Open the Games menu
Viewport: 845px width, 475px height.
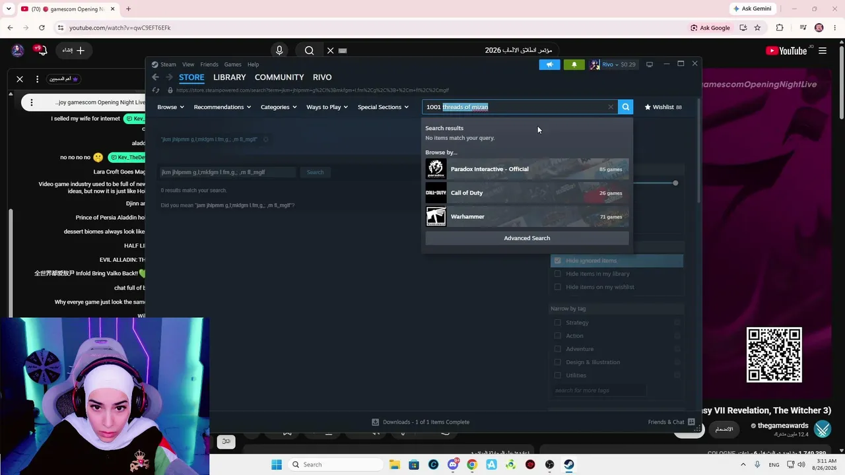click(232, 65)
